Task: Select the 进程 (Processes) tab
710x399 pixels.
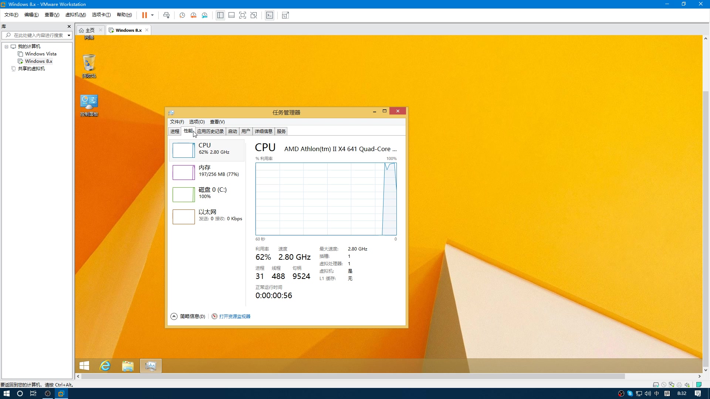Action: pos(175,131)
